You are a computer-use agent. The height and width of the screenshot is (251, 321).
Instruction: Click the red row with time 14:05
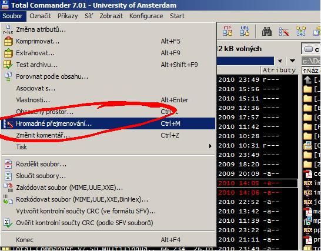point(258,183)
